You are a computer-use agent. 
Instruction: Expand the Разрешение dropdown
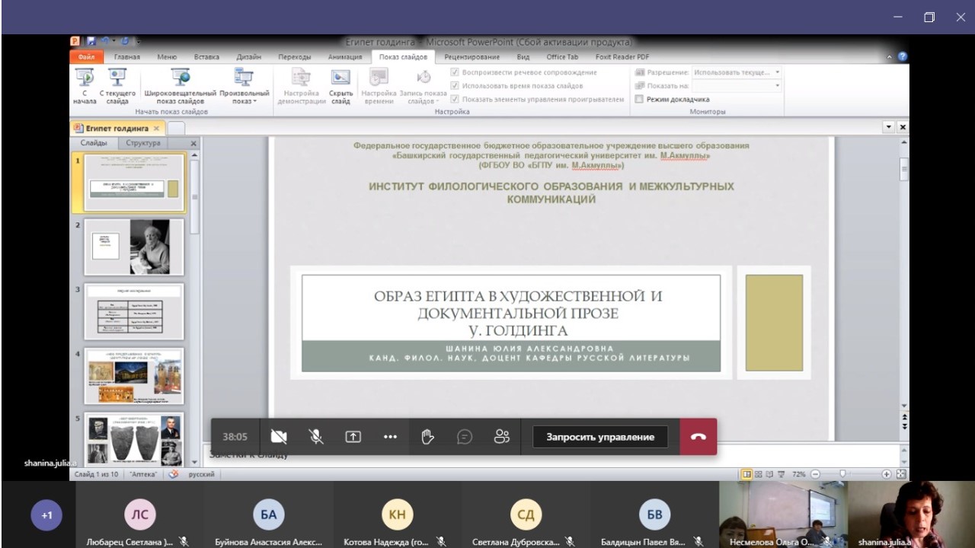click(777, 72)
